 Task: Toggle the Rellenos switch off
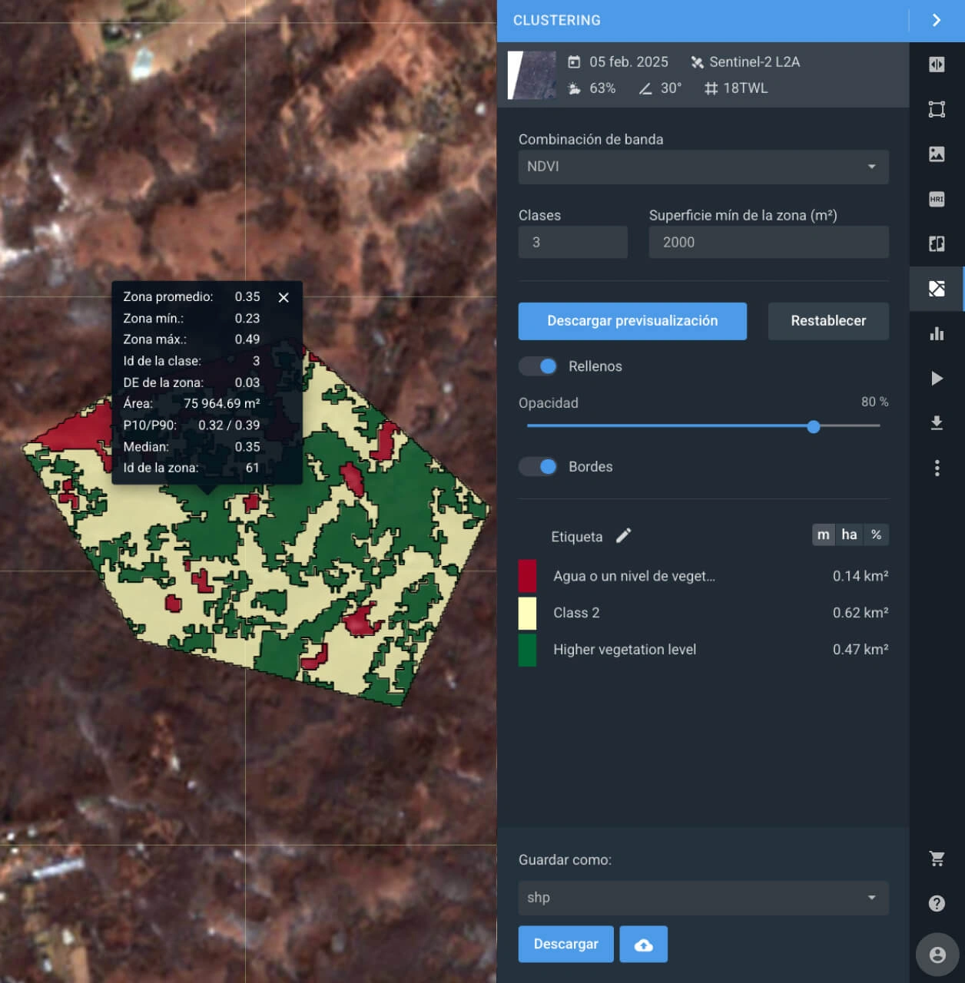tap(537, 366)
